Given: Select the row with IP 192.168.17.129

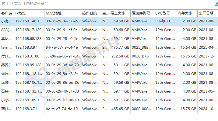Looking at the screenshot, I should click(28, 30).
